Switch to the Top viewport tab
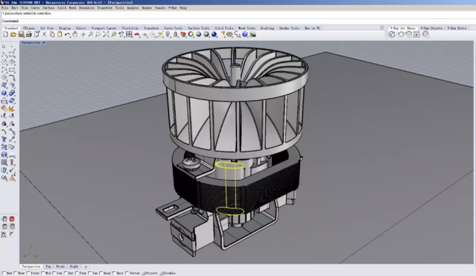This screenshot has height=276, width=476. pyautogui.click(x=48, y=266)
